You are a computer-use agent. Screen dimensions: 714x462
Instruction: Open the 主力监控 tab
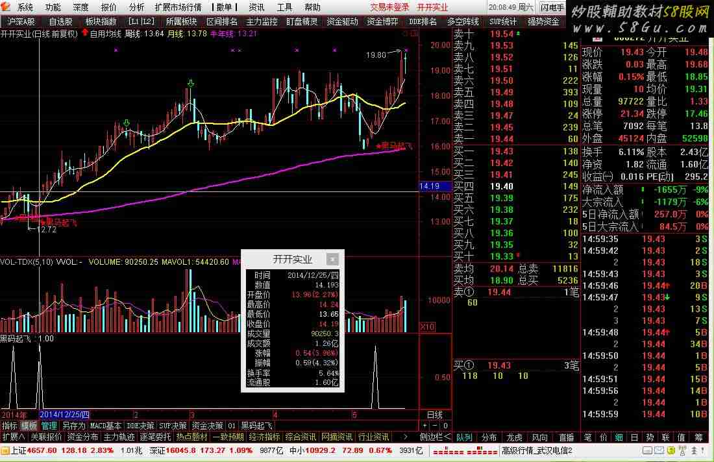262,21
